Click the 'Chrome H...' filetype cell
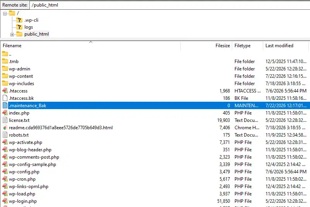Screen dimensions: 310x207 (x=247, y=128)
